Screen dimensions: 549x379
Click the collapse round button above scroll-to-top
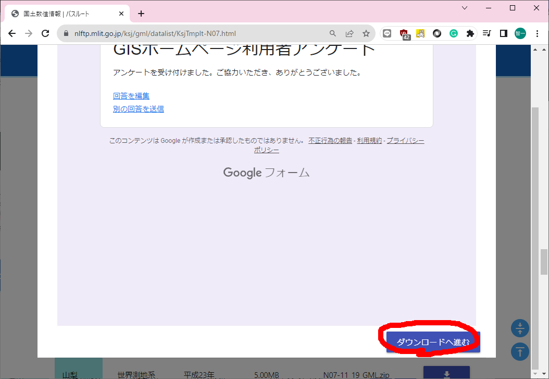[x=520, y=328]
